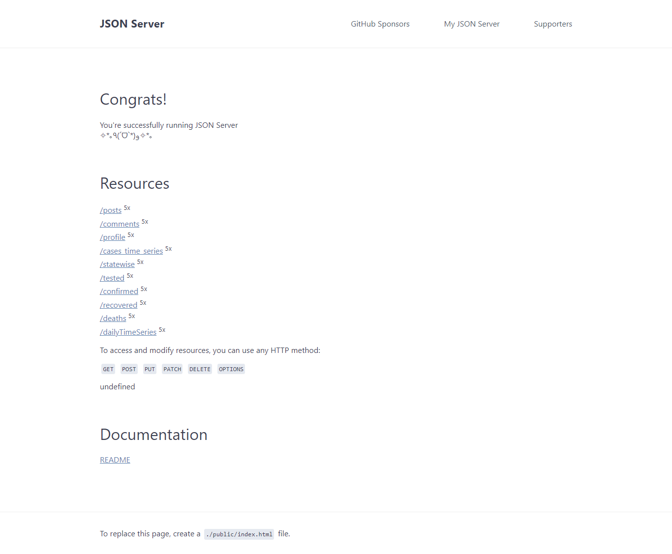Click the successfully running JSON Server text
This screenshot has width=672, height=554.
tap(169, 125)
